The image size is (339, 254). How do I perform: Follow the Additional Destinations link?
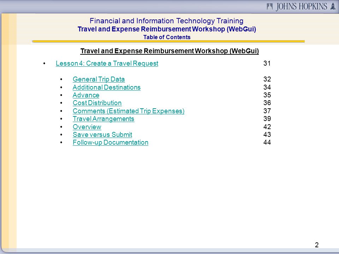click(x=107, y=87)
